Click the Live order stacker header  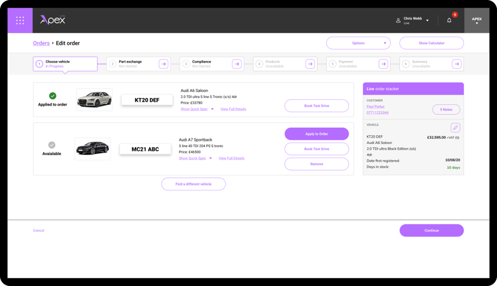(413, 89)
